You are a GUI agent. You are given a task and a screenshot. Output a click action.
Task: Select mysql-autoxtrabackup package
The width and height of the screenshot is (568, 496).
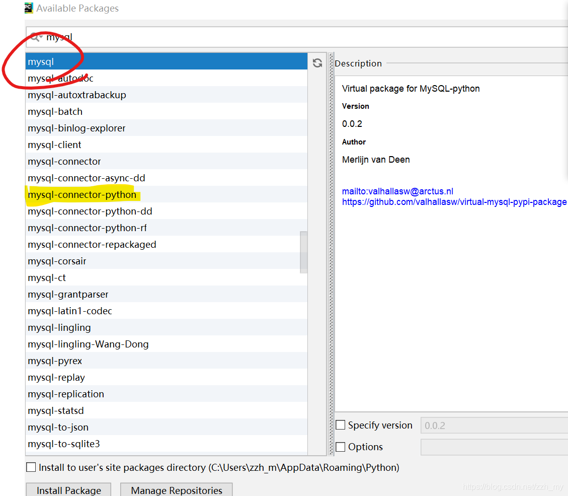[x=167, y=95]
